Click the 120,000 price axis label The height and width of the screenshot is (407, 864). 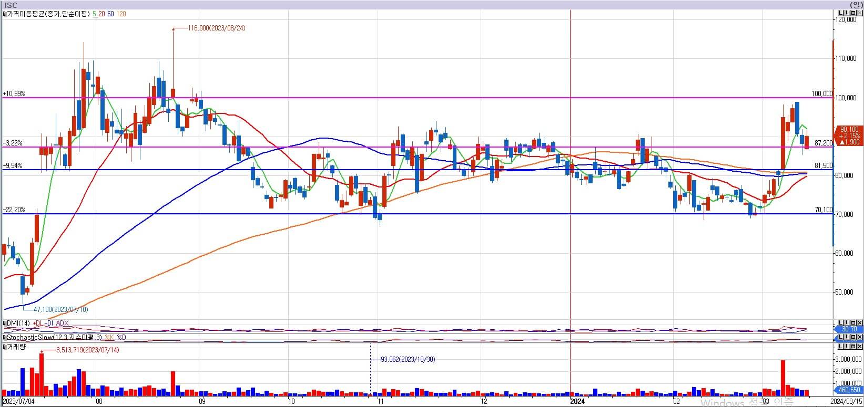click(846, 19)
